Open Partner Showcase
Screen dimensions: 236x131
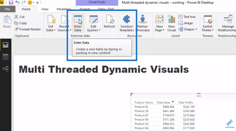coord(142,23)
